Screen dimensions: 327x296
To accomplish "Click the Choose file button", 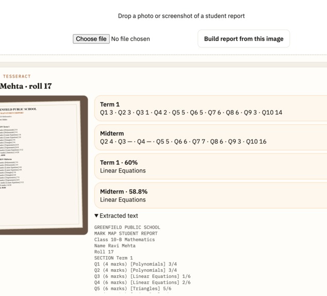I will [x=91, y=39].
